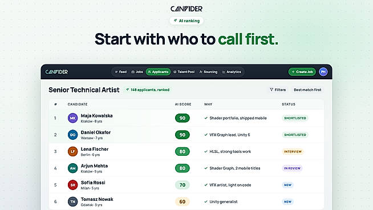The width and height of the screenshot is (373, 210).
Task: Change the Best match first sorting
Action: tap(307, 90)
